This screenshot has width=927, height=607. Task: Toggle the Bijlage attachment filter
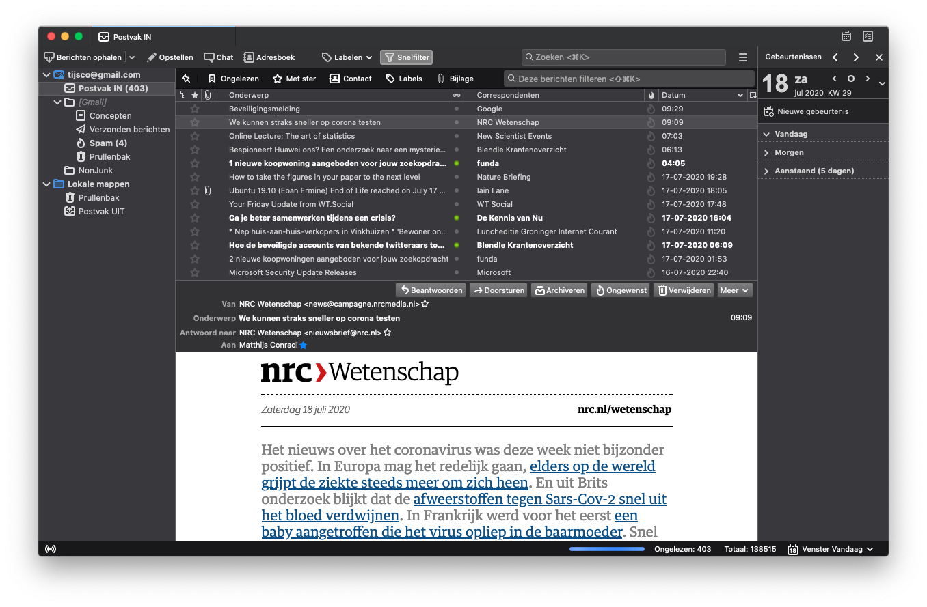pyautogui.click(x=455, y=79)
